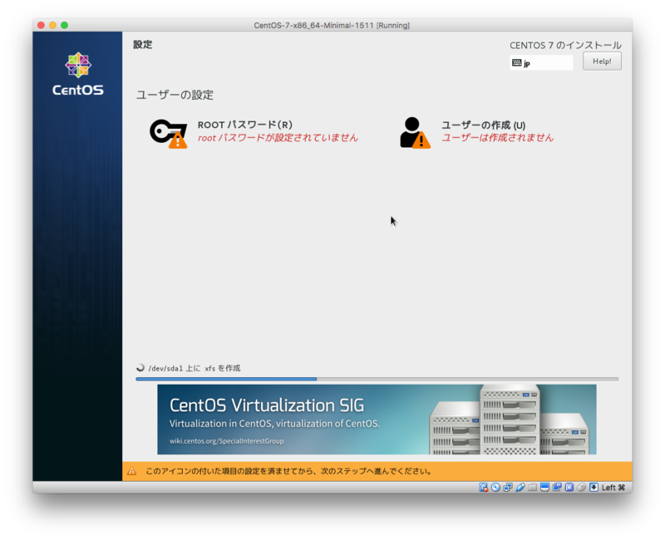Viewport: 665px width, 540px height.
Task: Click the ユーザーの設定 heading
Action: [x=175, y=95]
